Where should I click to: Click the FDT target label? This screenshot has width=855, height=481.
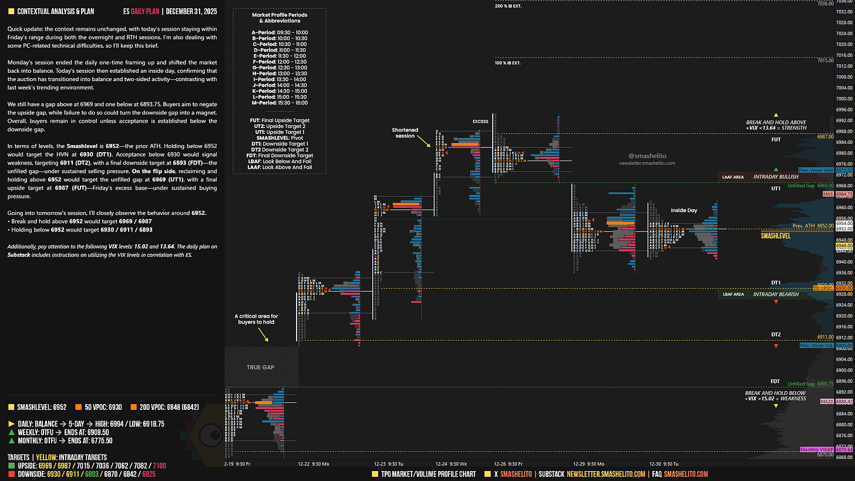pos(776,381)
